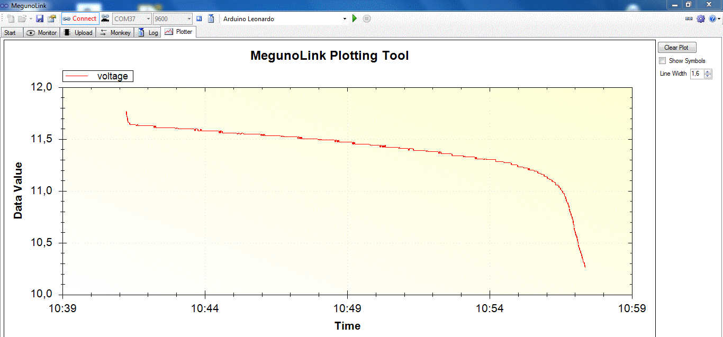Minimize the MegunoLink window
The height and width of the screenshot is (337, 723).
click(675, 4)
